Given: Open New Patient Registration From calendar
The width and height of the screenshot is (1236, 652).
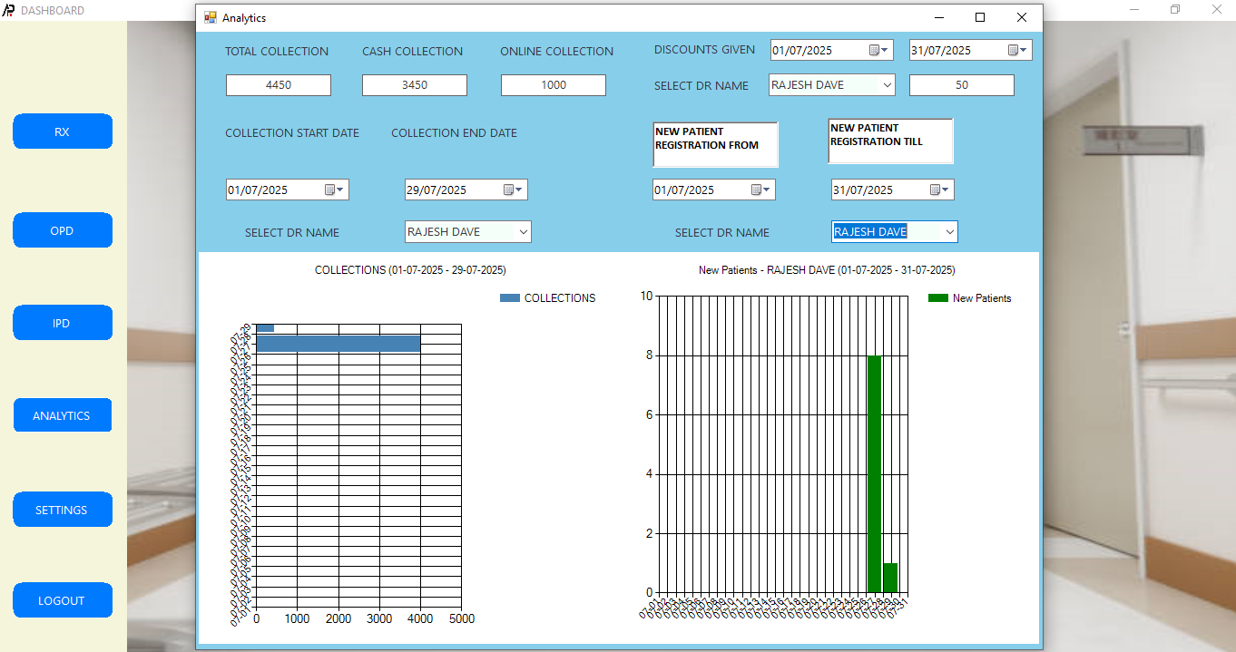Looking at the screenshot, I should pos(760,190).
